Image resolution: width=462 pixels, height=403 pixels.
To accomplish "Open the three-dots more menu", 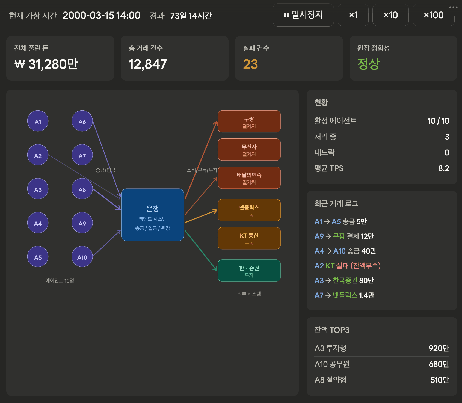I will pos(453,7).
